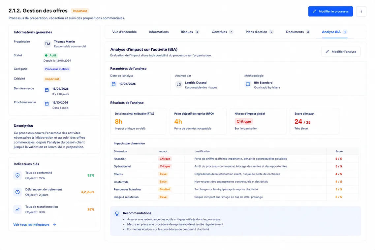Image resolution: width=375 pixels, height=250 pixels.
Task: Click the owner name Thomas Martin
Action: pyautogui.click(x=64, y=42)
